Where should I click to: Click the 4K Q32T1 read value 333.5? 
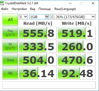click(x=38, y=46)
